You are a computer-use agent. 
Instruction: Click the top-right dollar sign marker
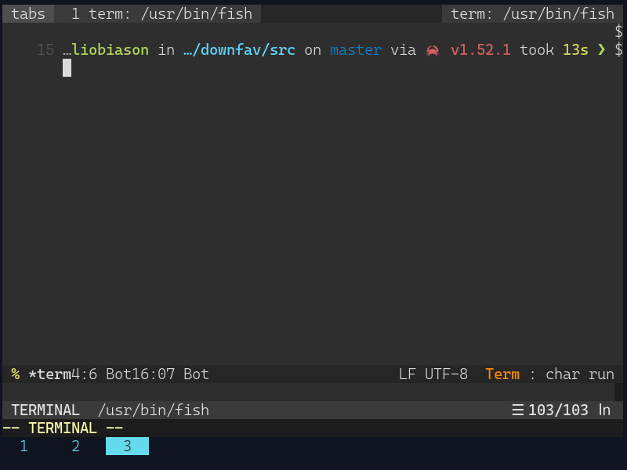tap(618, 31)
